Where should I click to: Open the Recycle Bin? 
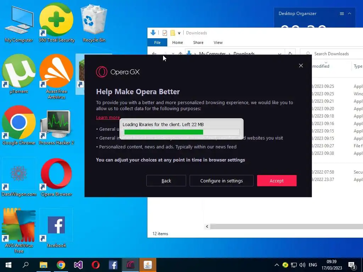pyautogui.click(x=94, y=23)
